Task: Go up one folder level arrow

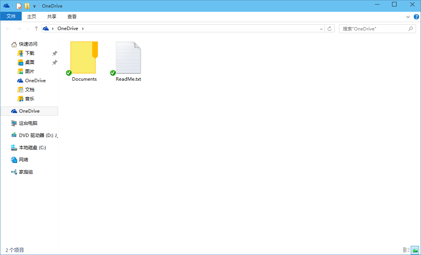Action: coord(36,29)
